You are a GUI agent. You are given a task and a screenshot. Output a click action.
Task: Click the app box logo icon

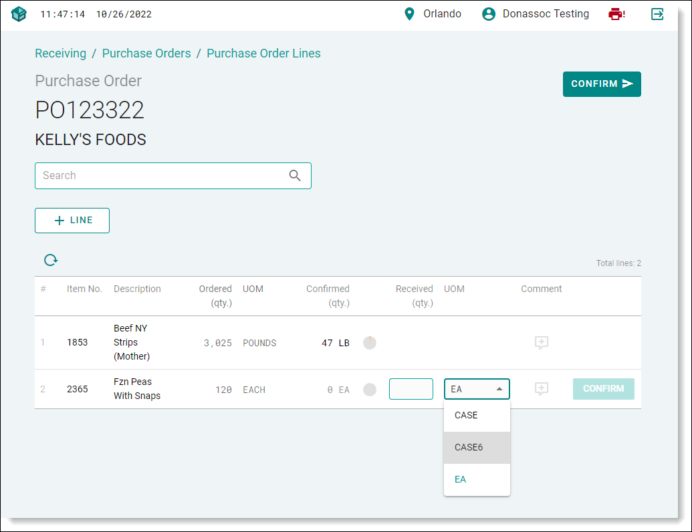coord(19,14)
